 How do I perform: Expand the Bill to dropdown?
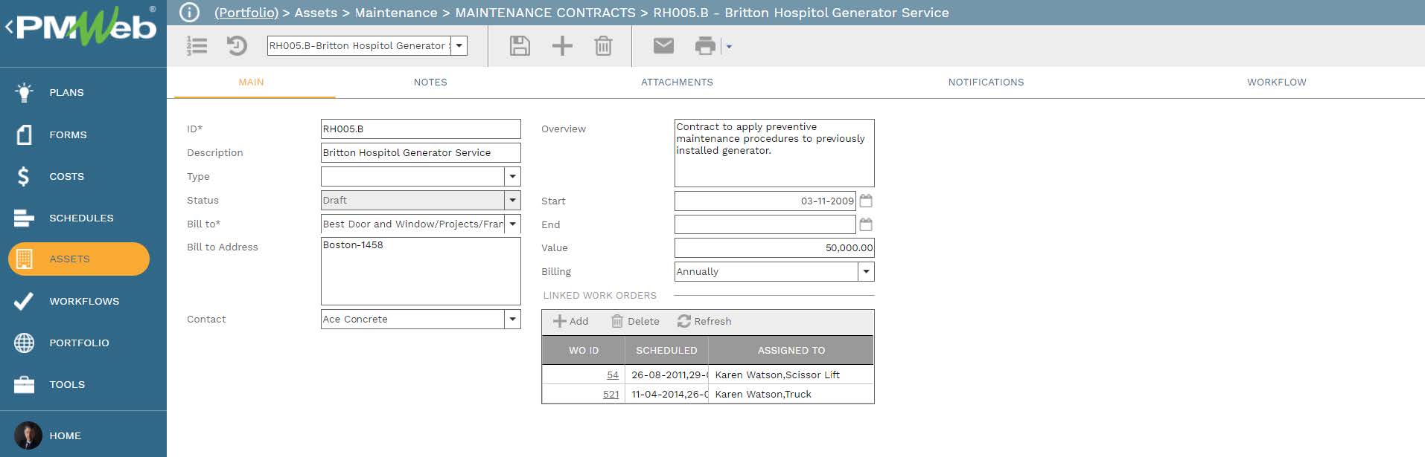point(512,224)
